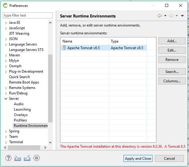
Task: Select Launching under Server
Action: [22, 109]
